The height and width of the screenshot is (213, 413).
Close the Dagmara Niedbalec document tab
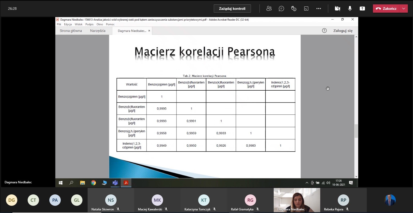(x=149, y=31)
